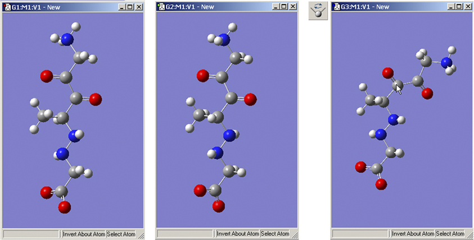Image resolution: width=474 pixels, height=240 pixels.
Task: Minimize the G2:M1:V1 window
Action: [276, 6]
